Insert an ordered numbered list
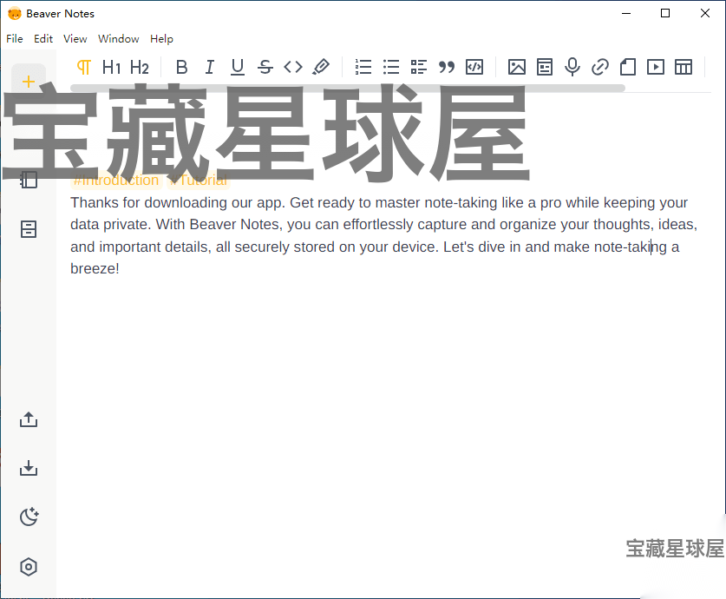 pos(363,67)
